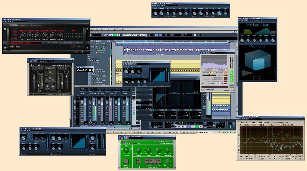Toggle blue Snap button on main toolbar

(160, 35)
